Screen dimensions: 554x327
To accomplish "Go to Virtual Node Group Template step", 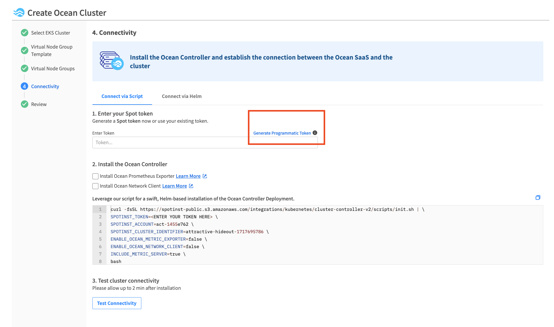I will coord(52,50).
